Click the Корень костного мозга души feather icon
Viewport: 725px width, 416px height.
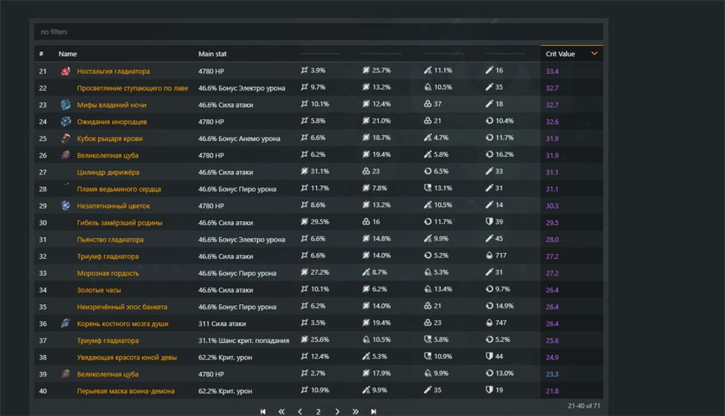tap(65, 324)
